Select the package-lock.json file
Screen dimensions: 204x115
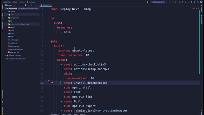click(x=16, y=49)
